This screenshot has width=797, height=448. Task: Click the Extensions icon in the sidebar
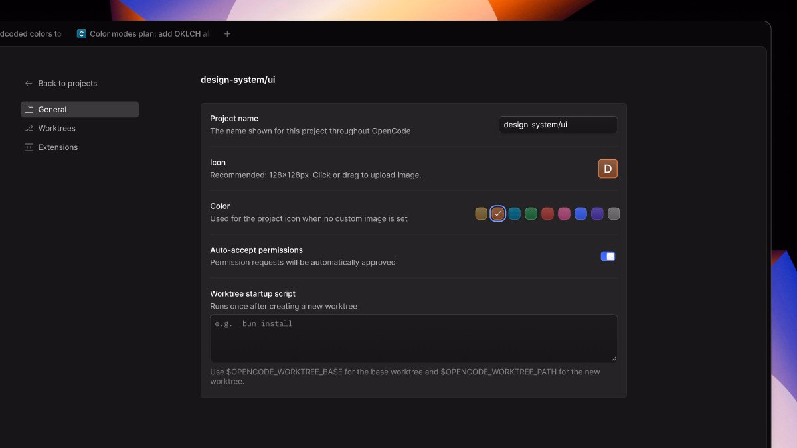point(29,147)
